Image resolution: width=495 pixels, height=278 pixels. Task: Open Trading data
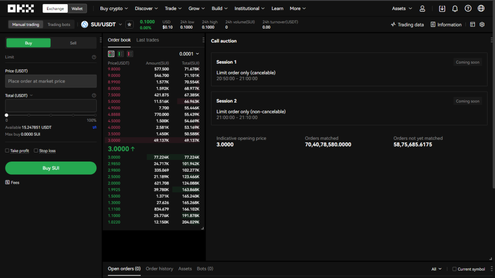(x=407, y=25)
